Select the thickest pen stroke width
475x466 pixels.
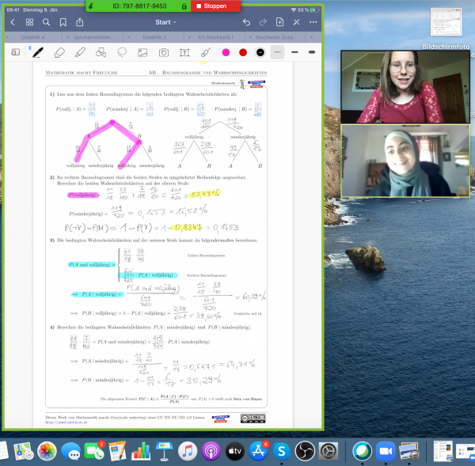click(x=311, y=52)
